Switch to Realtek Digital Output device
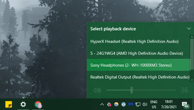This screenshot has height=110, width=194. (x=138, y=77)
